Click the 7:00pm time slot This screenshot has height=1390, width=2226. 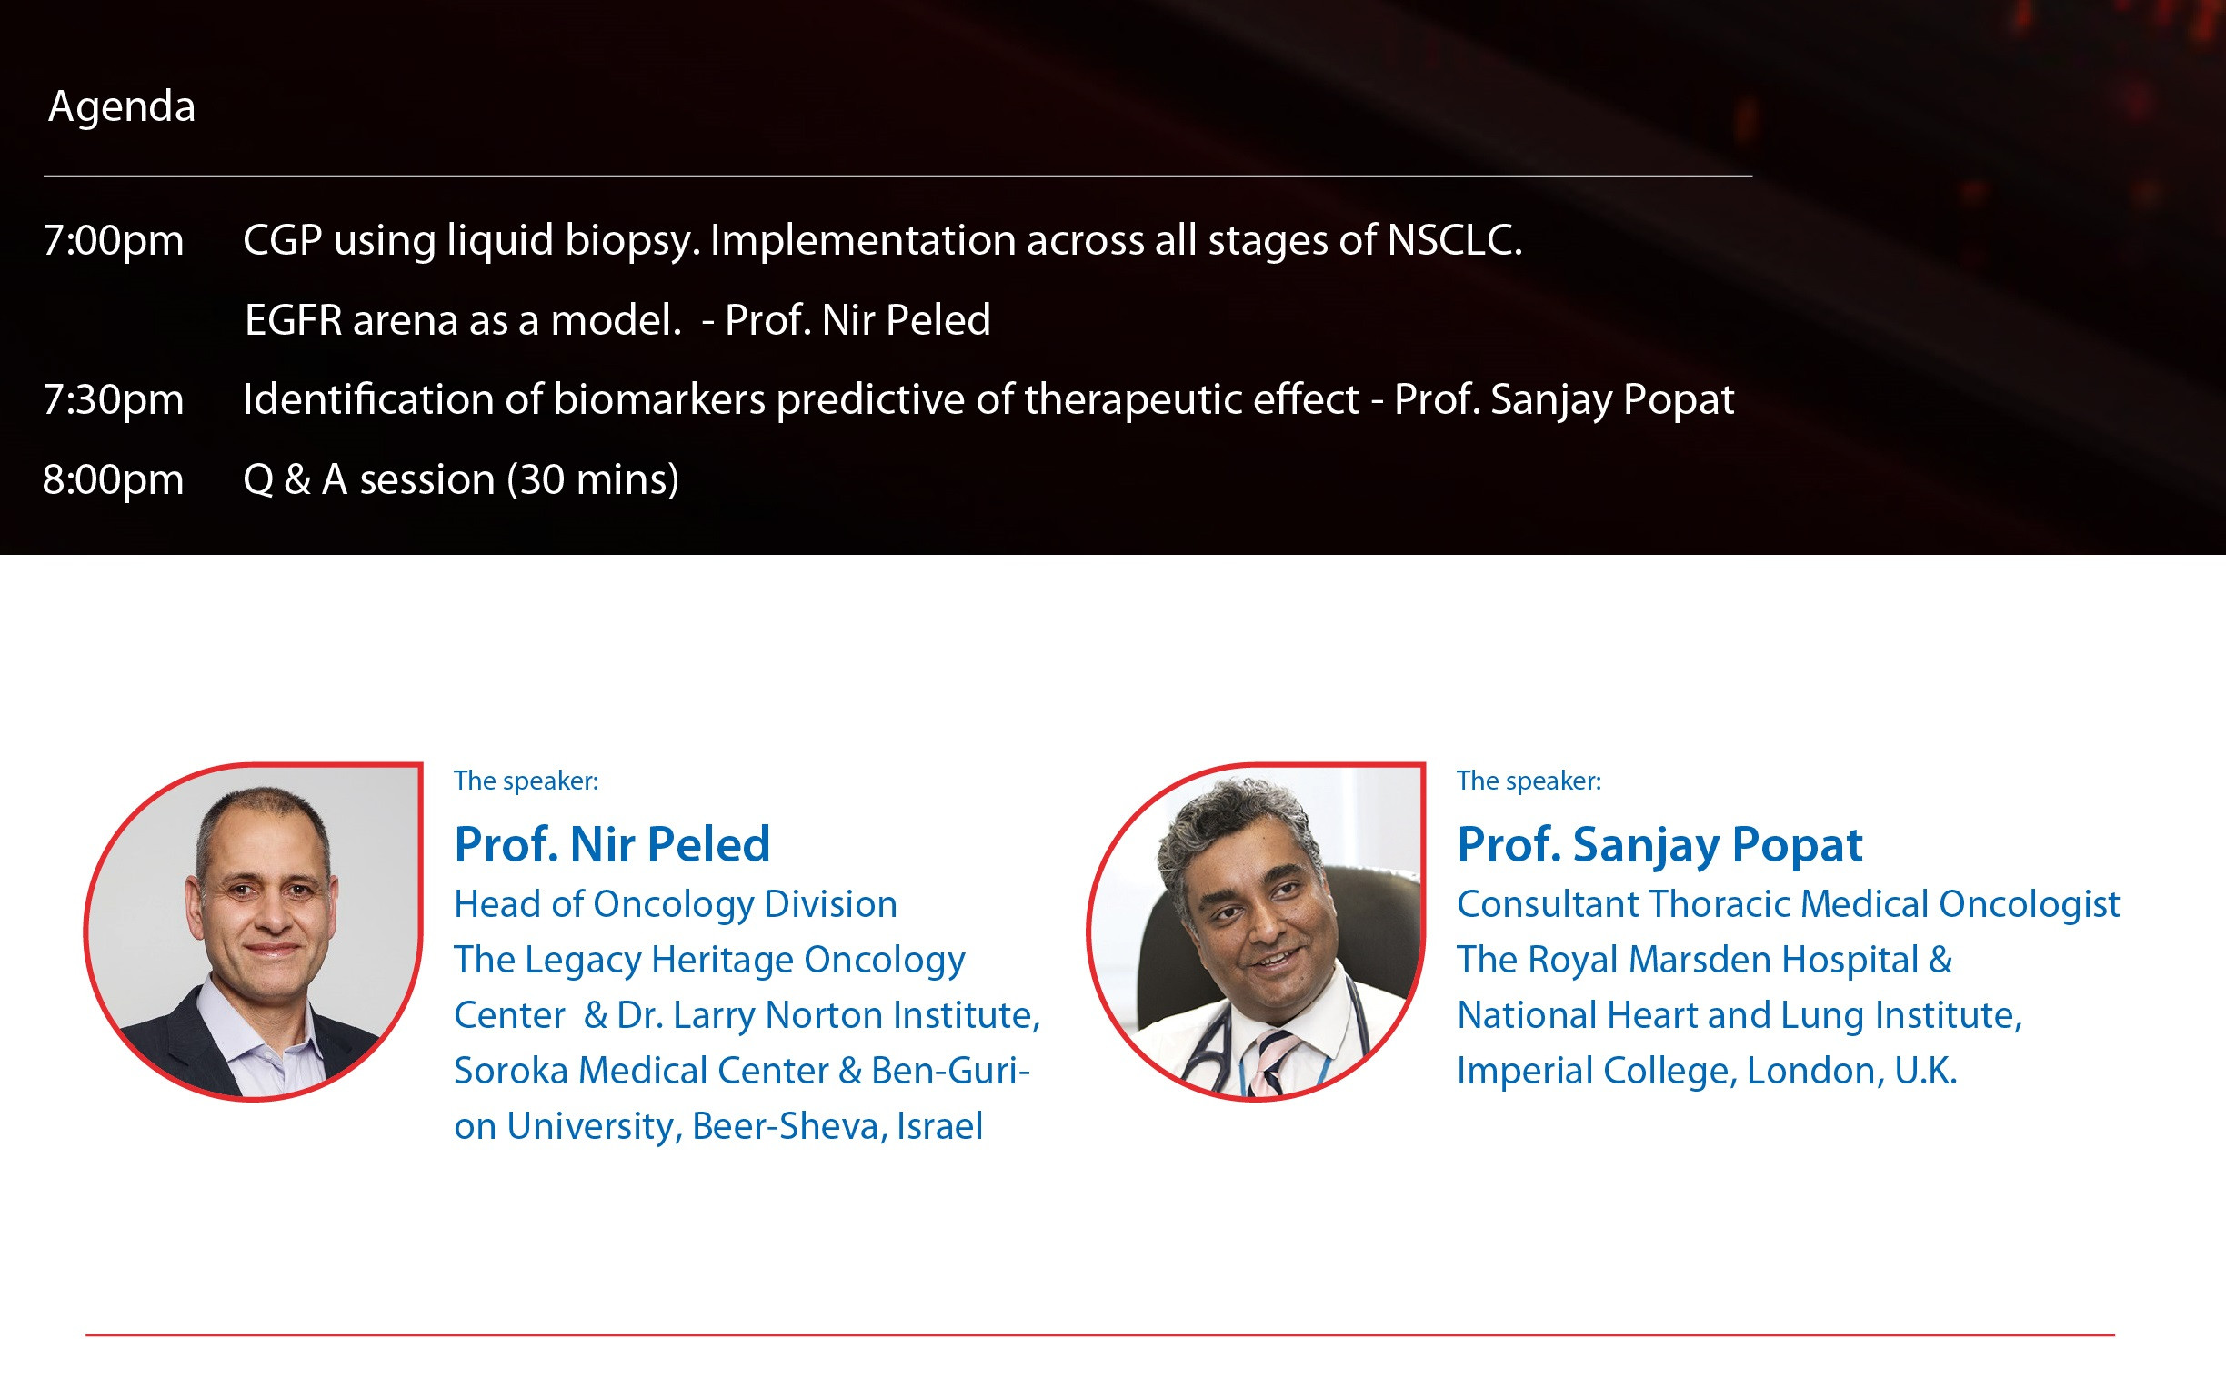click(x=113, y=241)
